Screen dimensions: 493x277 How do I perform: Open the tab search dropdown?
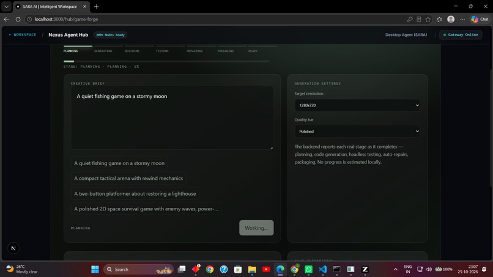[x=6, y=7]
